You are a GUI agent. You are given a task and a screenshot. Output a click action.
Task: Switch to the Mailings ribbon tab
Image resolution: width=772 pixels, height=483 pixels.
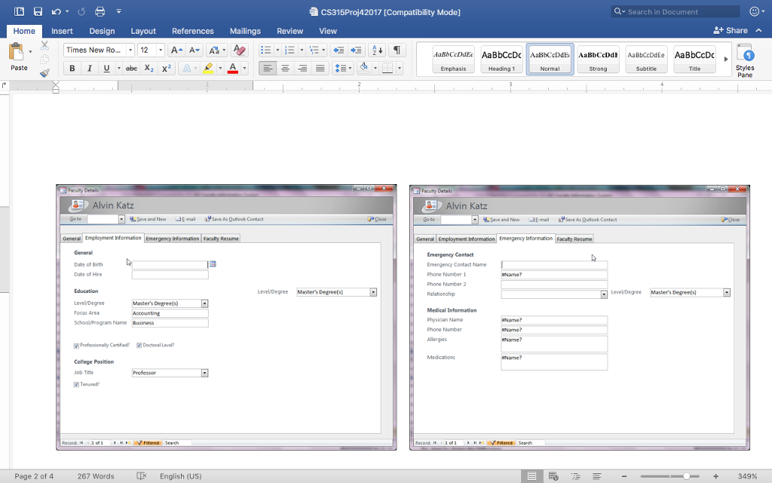pos(245,31)
